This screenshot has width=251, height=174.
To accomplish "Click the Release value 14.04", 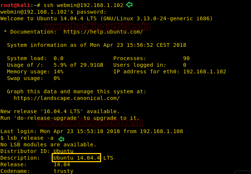I will (62, 164).
